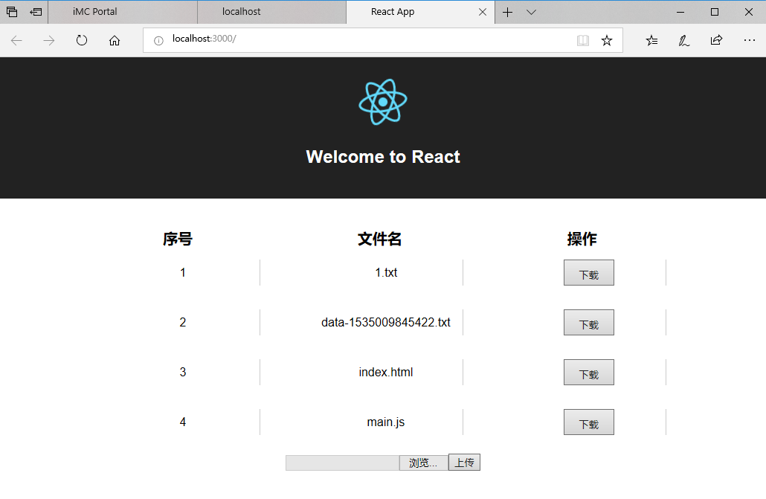Click the 序号 column header
Screen dimensions: 766x499
[178, 239]
